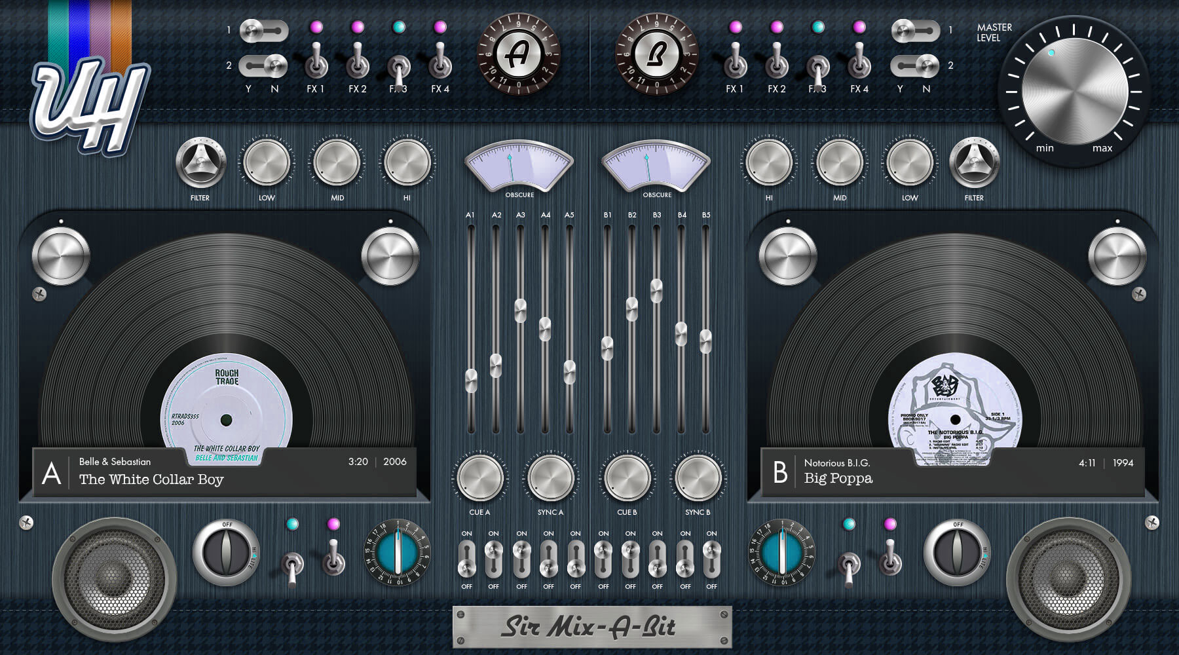Click the right deck FILTER knob
Viewport: 1179px width, 655px height.
pos(974,163)
